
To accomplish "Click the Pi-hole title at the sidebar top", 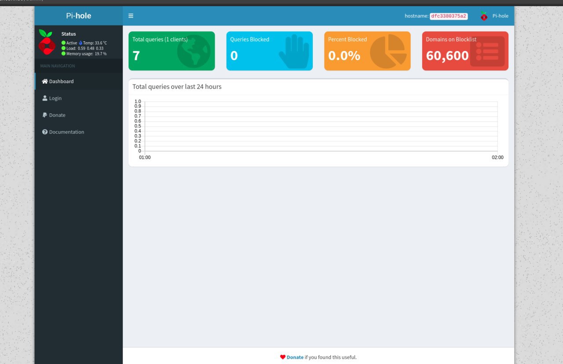I will tap(79, 16).
